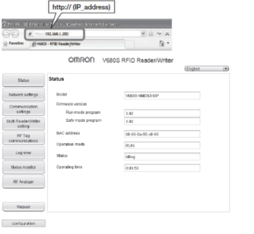Click the Firmware version label
The image size is (254, 234).
[71, 104]
